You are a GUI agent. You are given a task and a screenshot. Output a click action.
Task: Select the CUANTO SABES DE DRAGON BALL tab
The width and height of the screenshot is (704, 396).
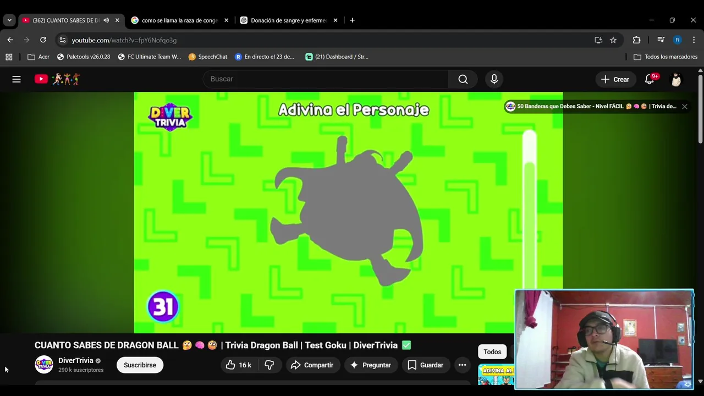tap(71, 20)
